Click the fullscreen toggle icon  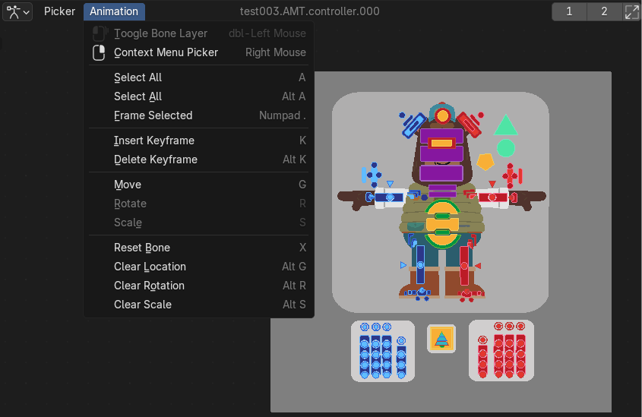click(x=631, y=11)
